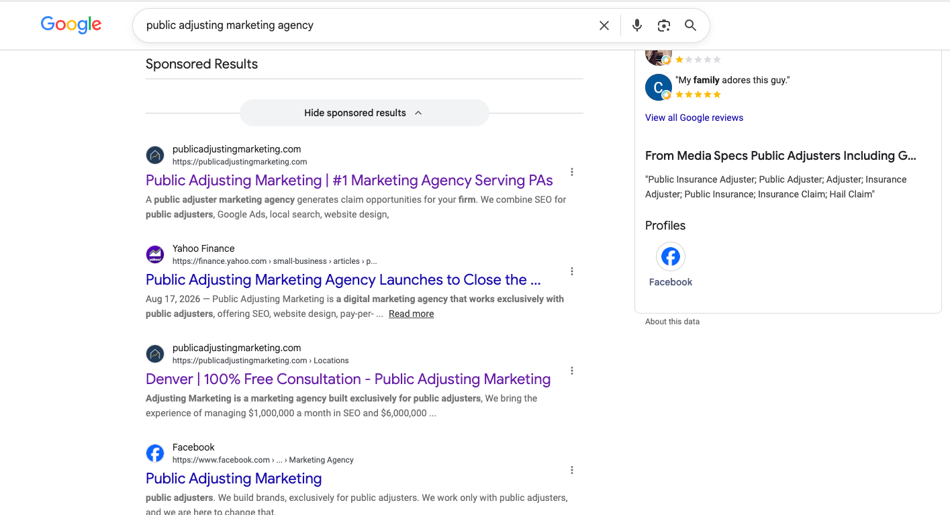This screenshot has height=515, width=950.
Task: Click Profiles heading in knowledge panel
Action: 665,226
